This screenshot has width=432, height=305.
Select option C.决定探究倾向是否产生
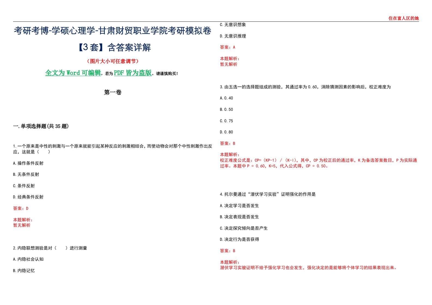pyautogui.click(x=244, y=228)
